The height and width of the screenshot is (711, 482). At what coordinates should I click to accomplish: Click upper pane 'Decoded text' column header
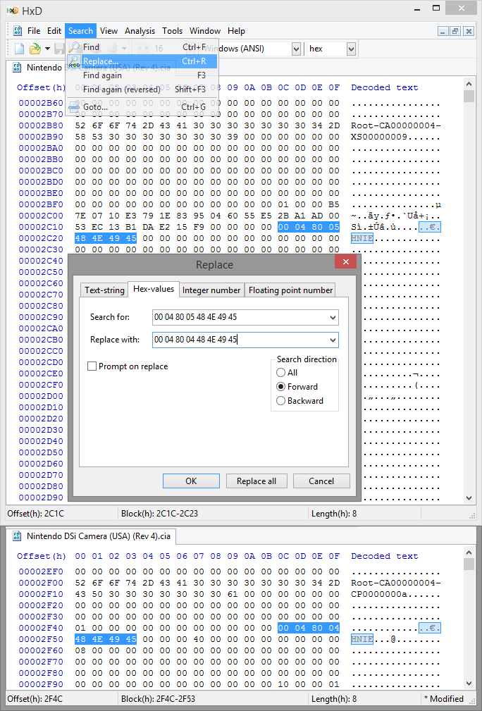[384, 87]
